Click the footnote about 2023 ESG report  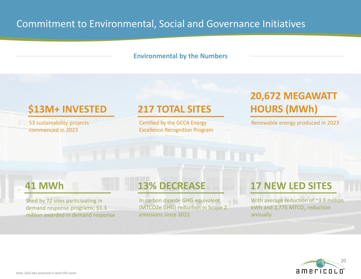[x=46, y=273]
